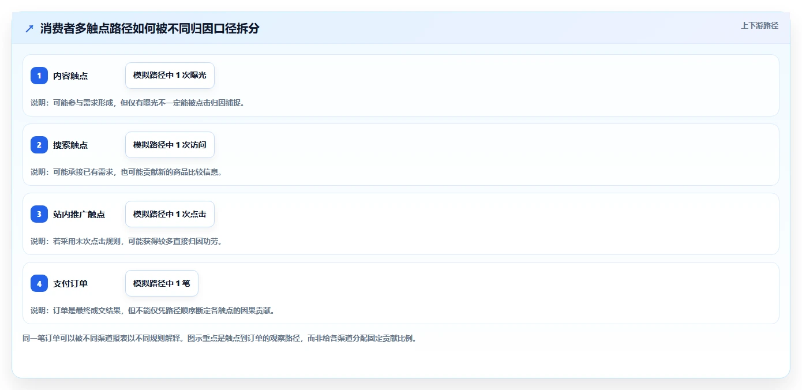Click step badge number 4

coord(39,283)
